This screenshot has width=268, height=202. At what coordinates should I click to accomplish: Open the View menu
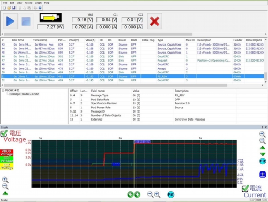click(x=19, y=3)
